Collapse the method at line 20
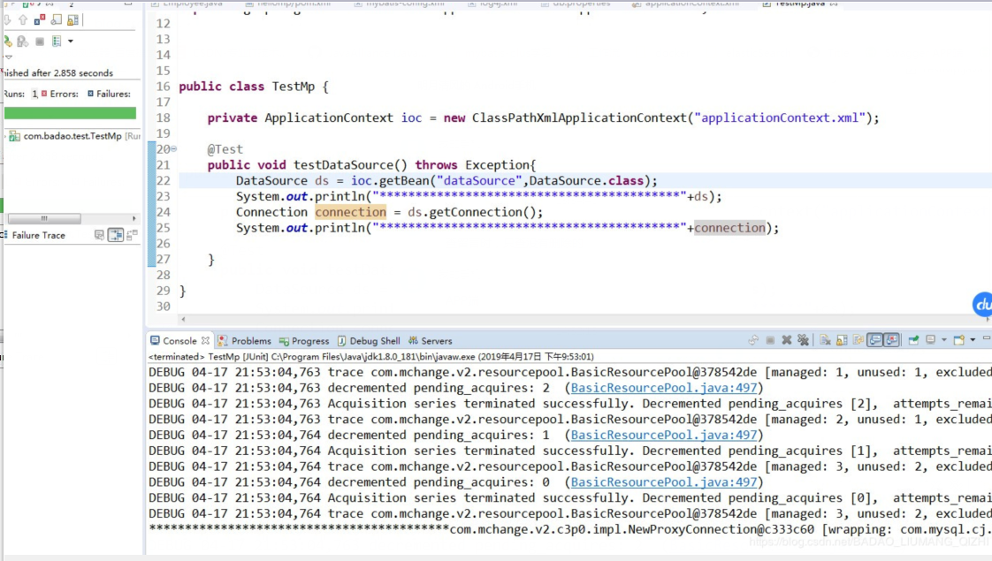This screenshot has width=992, height=561. tap(173, 149)
